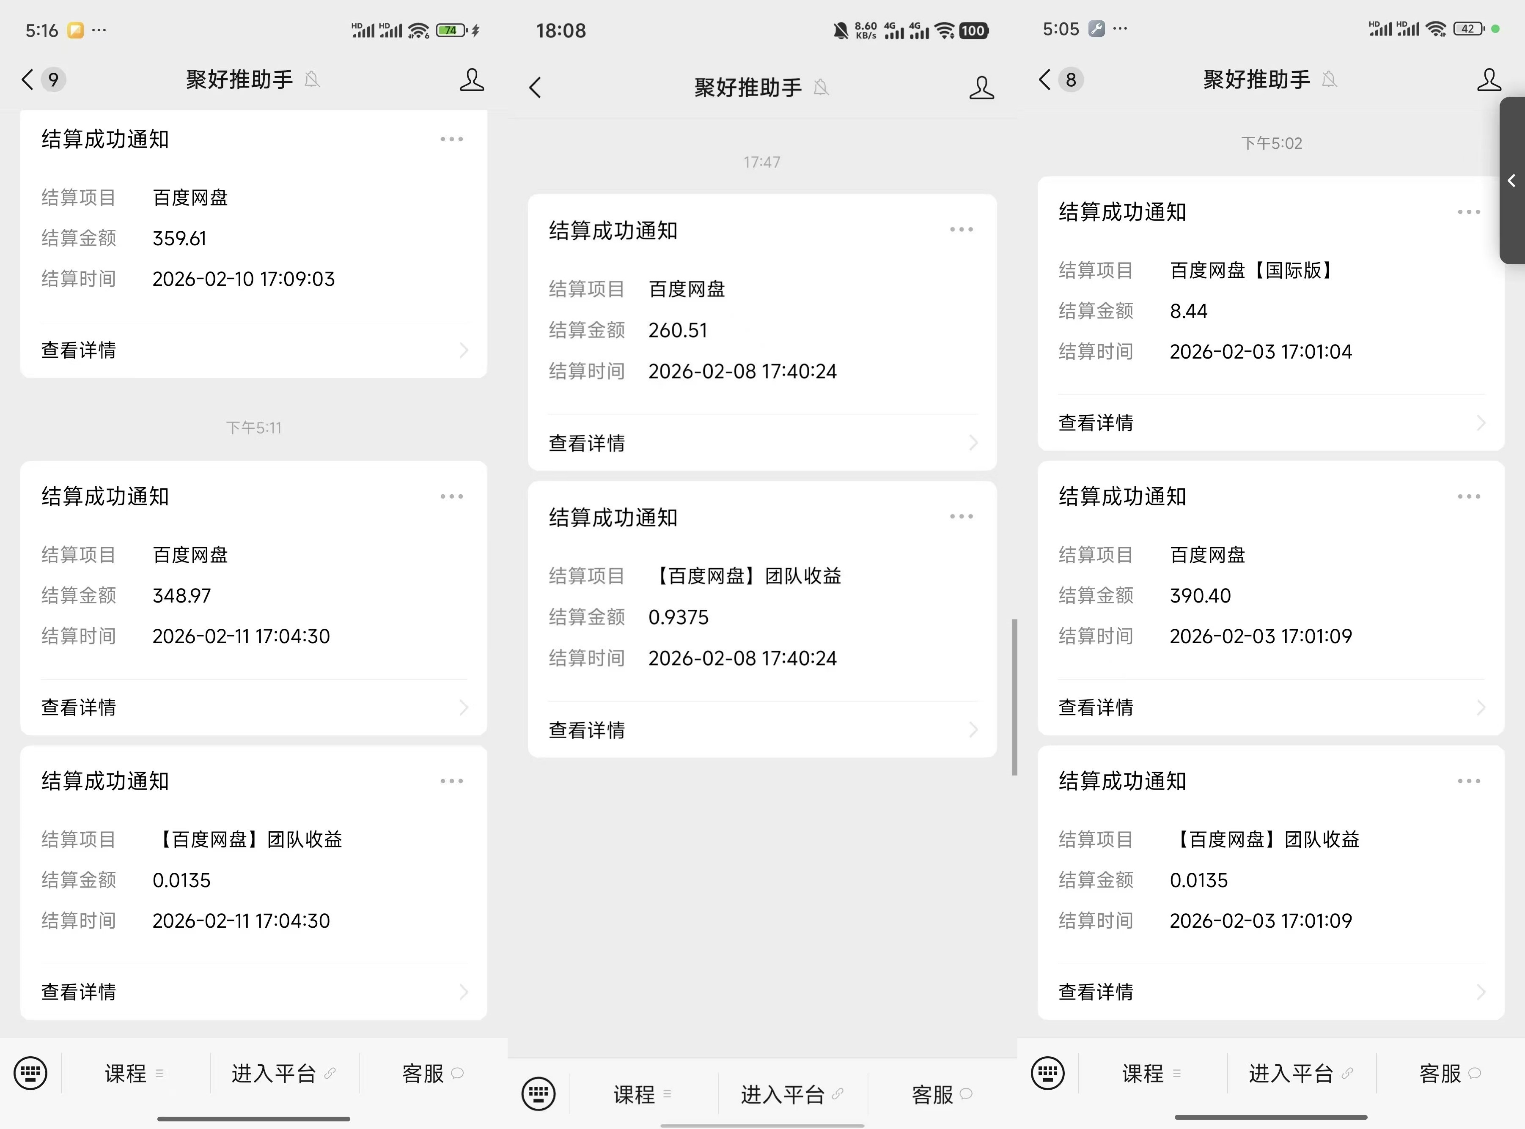
Task: Tap the back arrow on the 18:08 screen
Action: click(x=535, y=88)
